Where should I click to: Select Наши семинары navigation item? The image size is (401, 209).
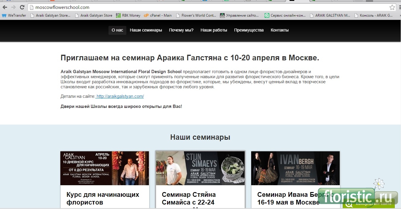[146, 30]
